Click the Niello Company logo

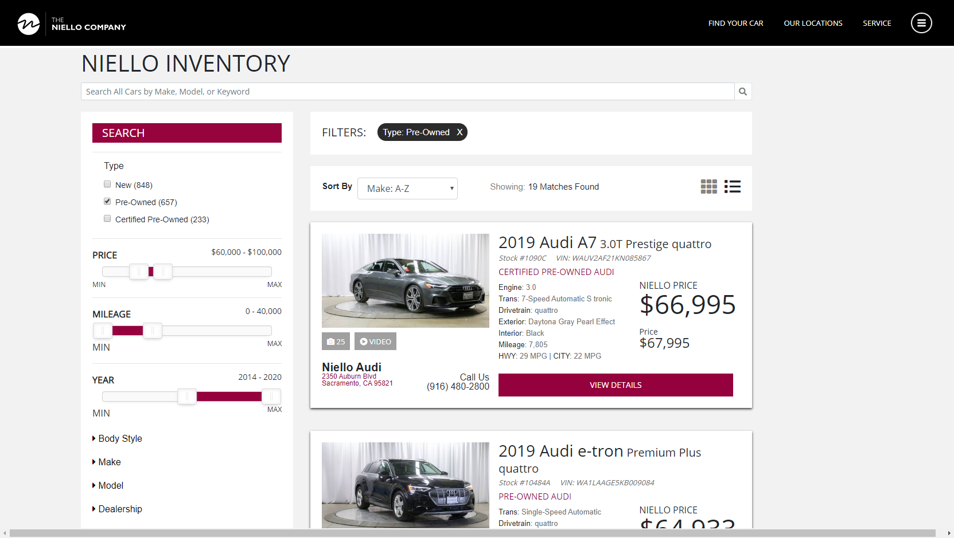click(71, 23)
